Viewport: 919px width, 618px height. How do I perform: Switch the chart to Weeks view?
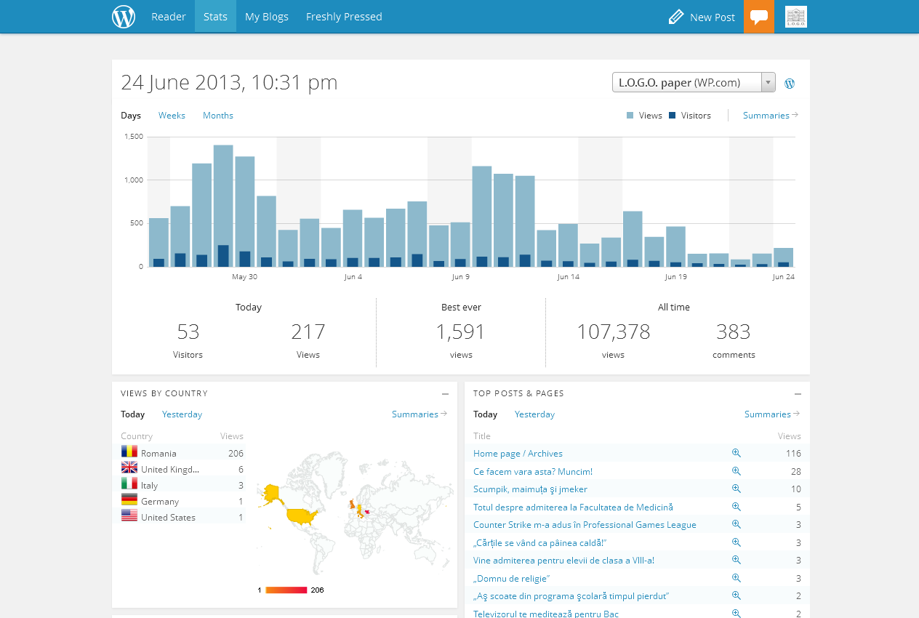(x=172, y=116)
